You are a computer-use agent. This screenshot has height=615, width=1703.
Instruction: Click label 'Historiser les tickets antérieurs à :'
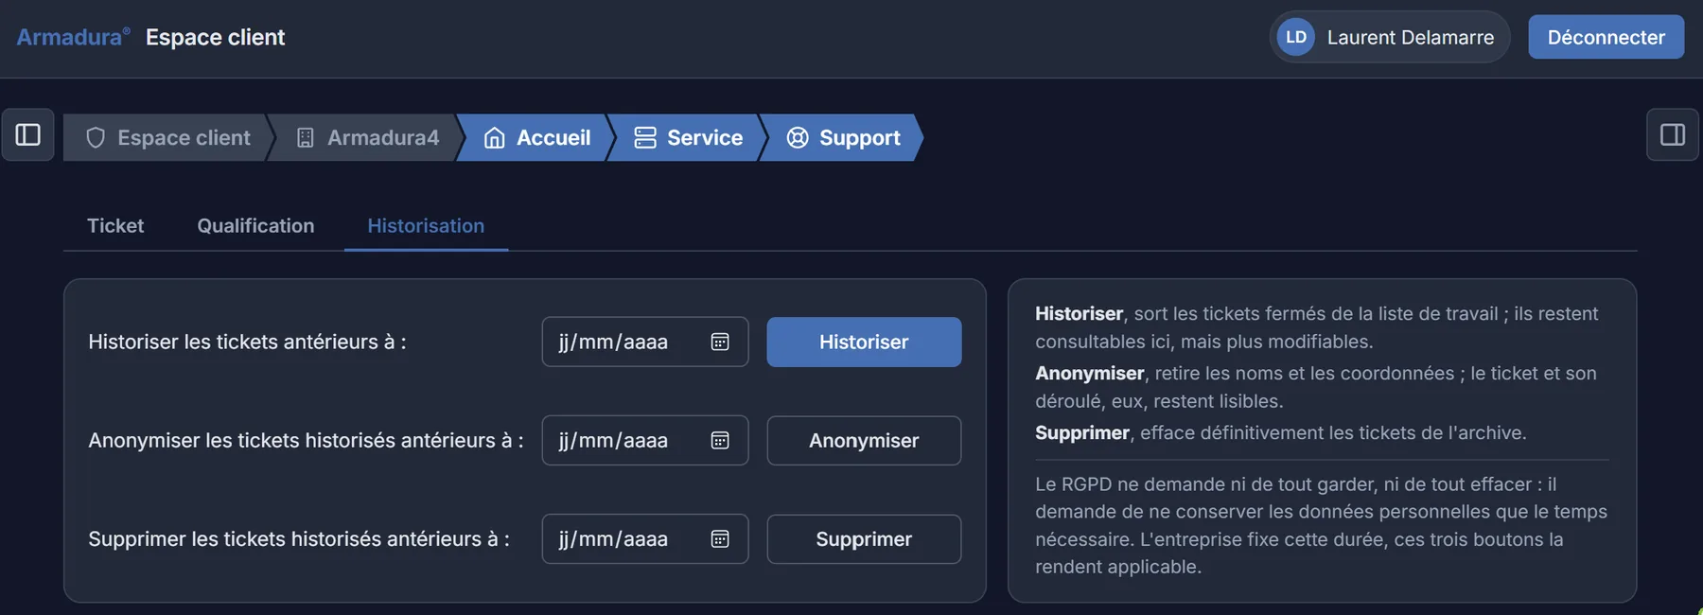tap(247, 342)
